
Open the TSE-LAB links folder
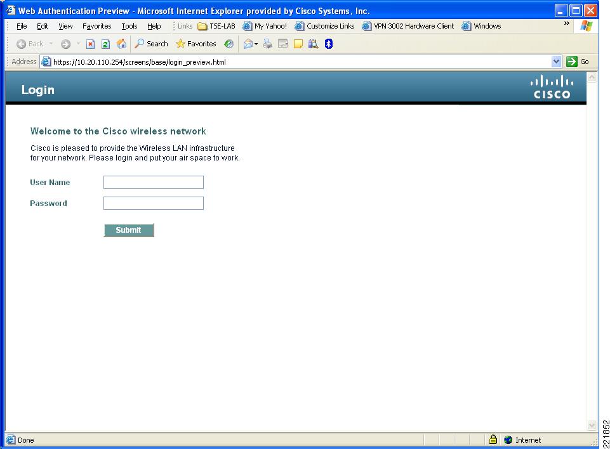(x=216, y=26)
